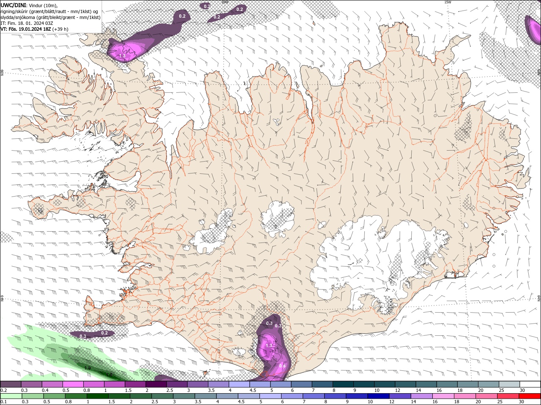
Task: Pick the pale lavender 4 swatch, upper scale
Action: (239, 384)
